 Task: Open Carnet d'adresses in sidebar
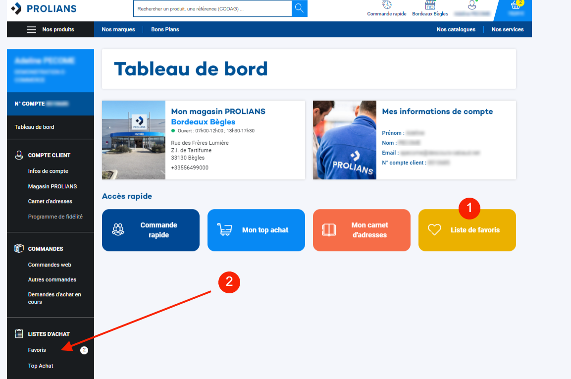pyautogui.click(x=50, y=201)
